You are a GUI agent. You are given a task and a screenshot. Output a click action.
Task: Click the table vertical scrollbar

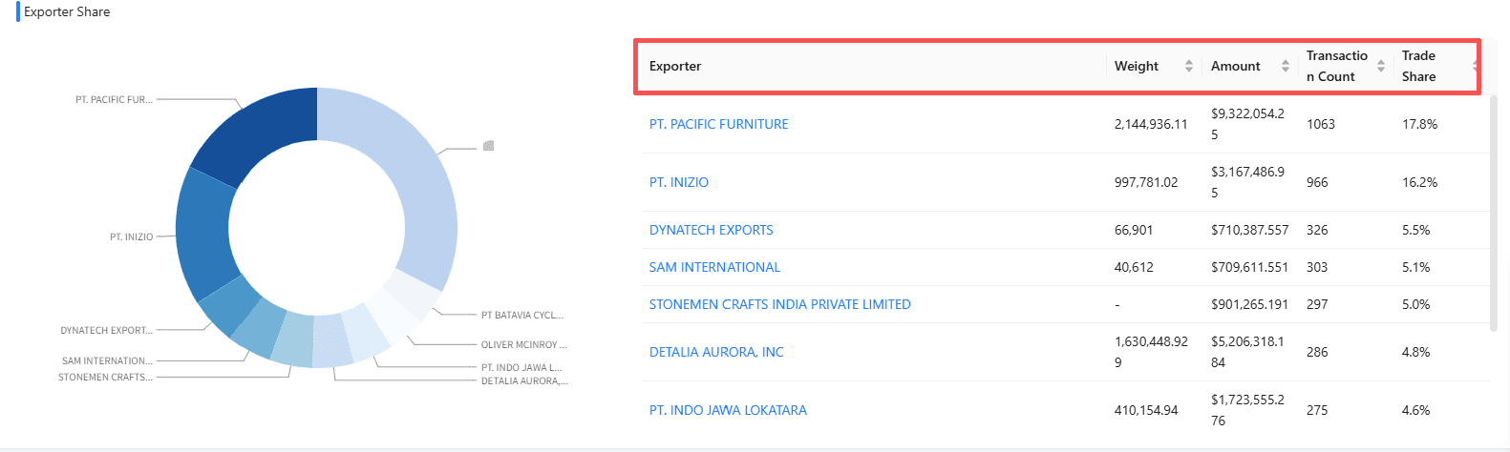click(x=1494, y=213)
